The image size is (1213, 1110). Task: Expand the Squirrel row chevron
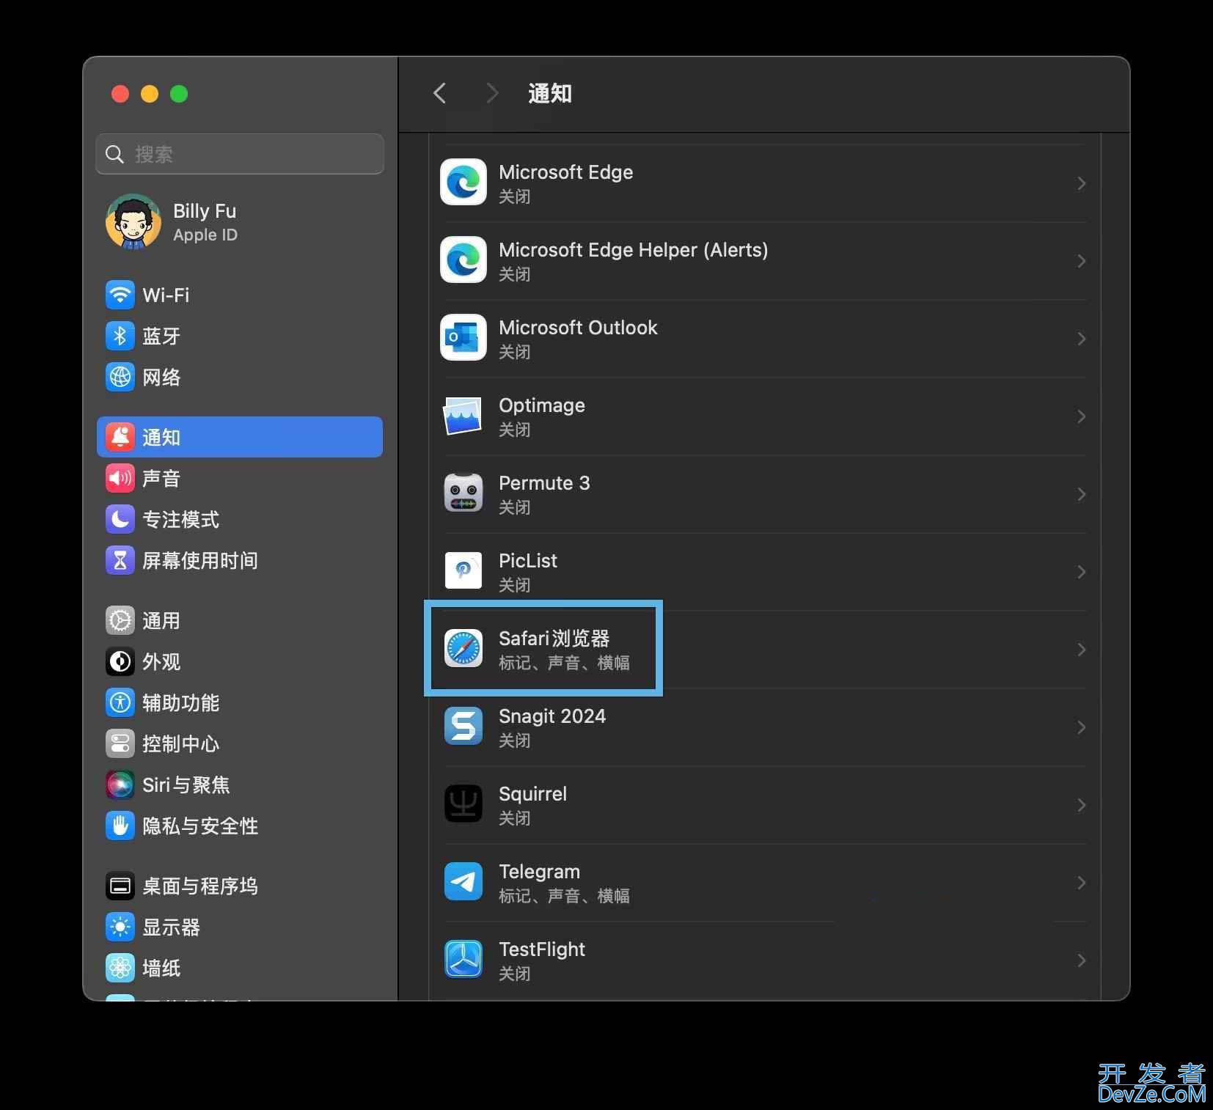(x=1081, y=805)
